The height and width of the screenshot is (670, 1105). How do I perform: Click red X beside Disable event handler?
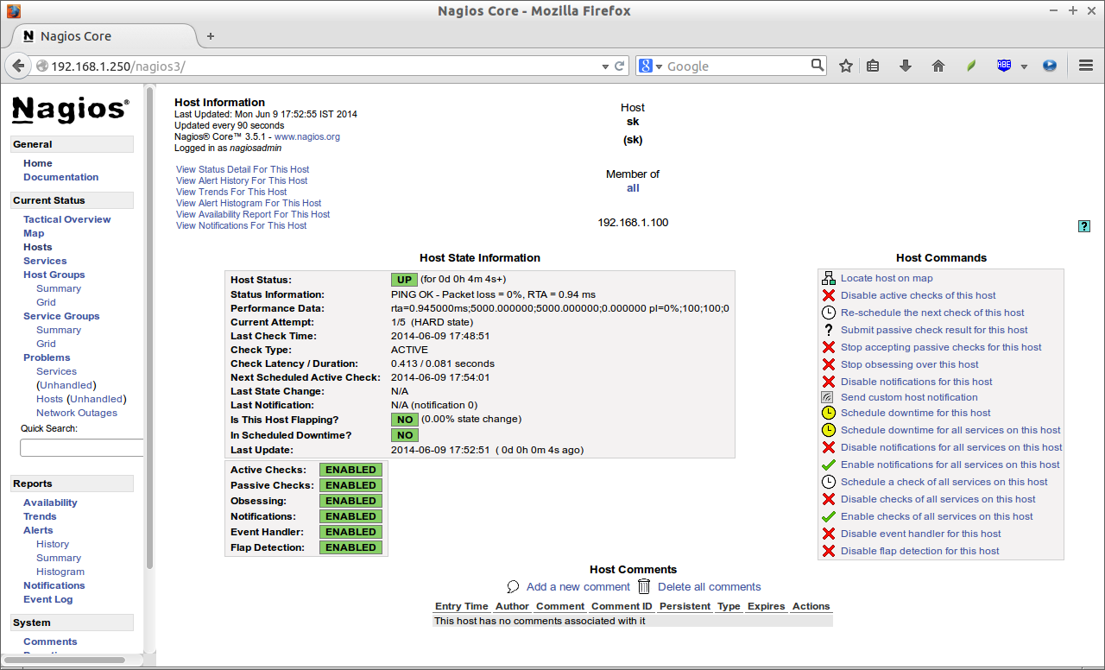tap(829, 534)
